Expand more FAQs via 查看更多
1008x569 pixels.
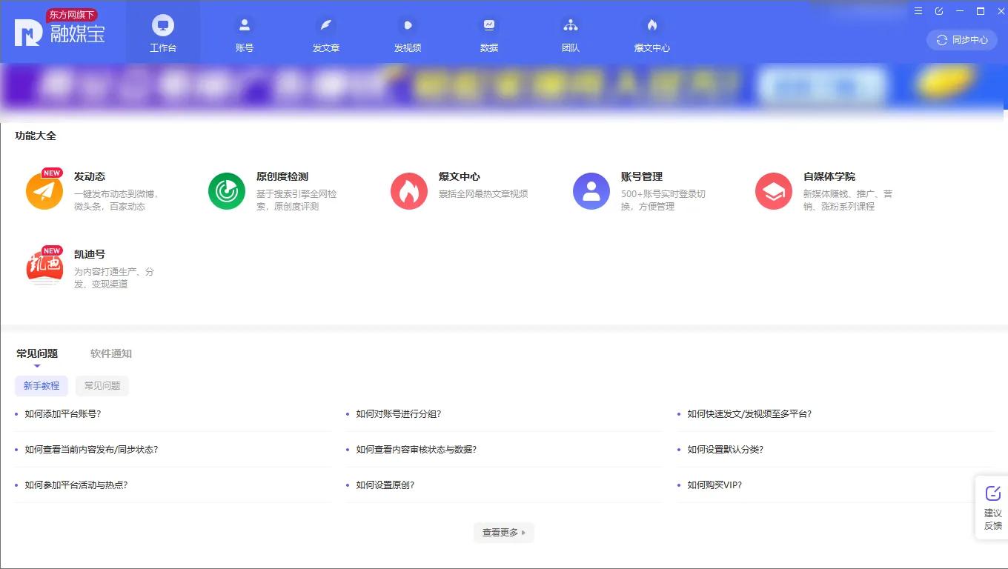[503, 532]
